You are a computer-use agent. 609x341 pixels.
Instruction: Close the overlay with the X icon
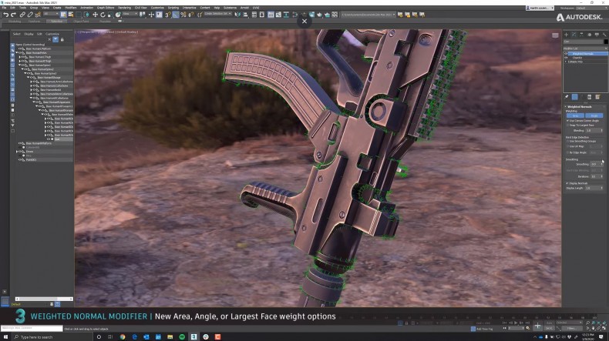[304, 22]
